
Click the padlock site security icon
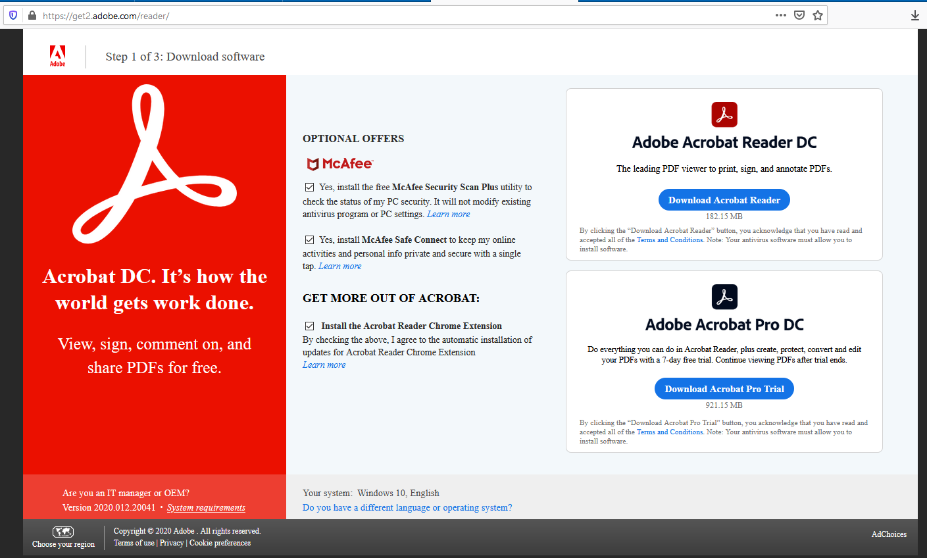(x=32, y=15)
